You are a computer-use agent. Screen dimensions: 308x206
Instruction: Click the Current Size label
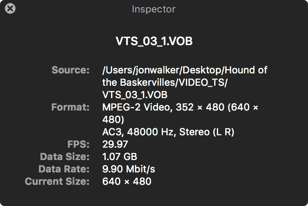(x=57, y=181)
